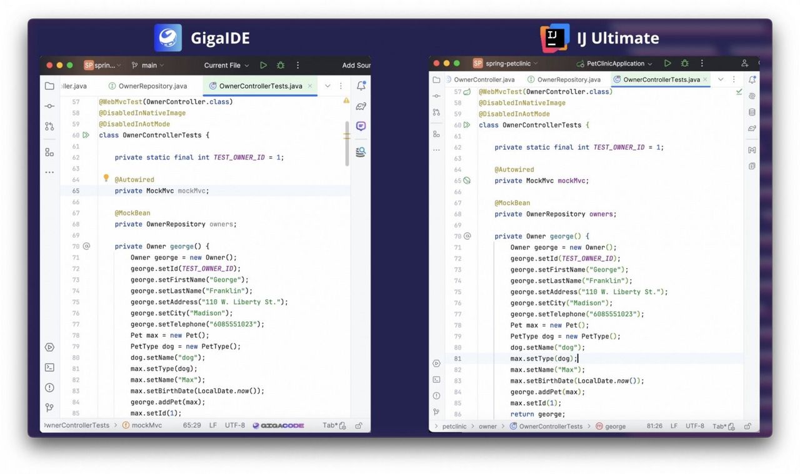This screenshot has width=800, height=474.
Task: Click GIGACODE status bar widget
Action: (x=279, y=425)
